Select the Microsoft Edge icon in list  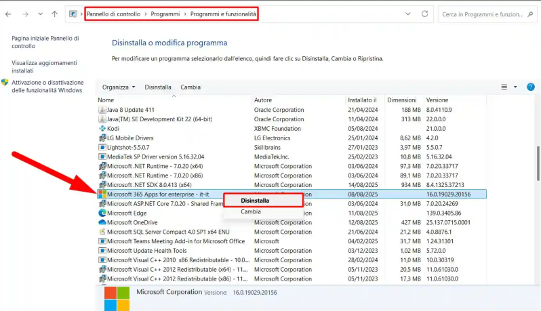[x=102, y=213]
